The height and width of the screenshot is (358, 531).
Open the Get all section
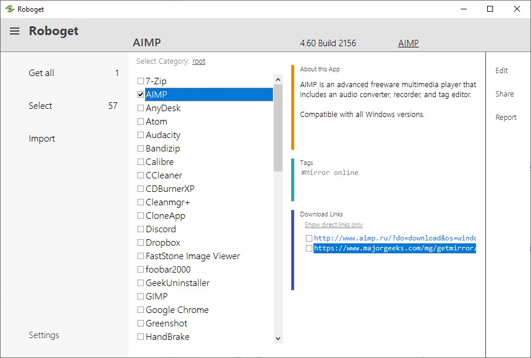(42, 73)
